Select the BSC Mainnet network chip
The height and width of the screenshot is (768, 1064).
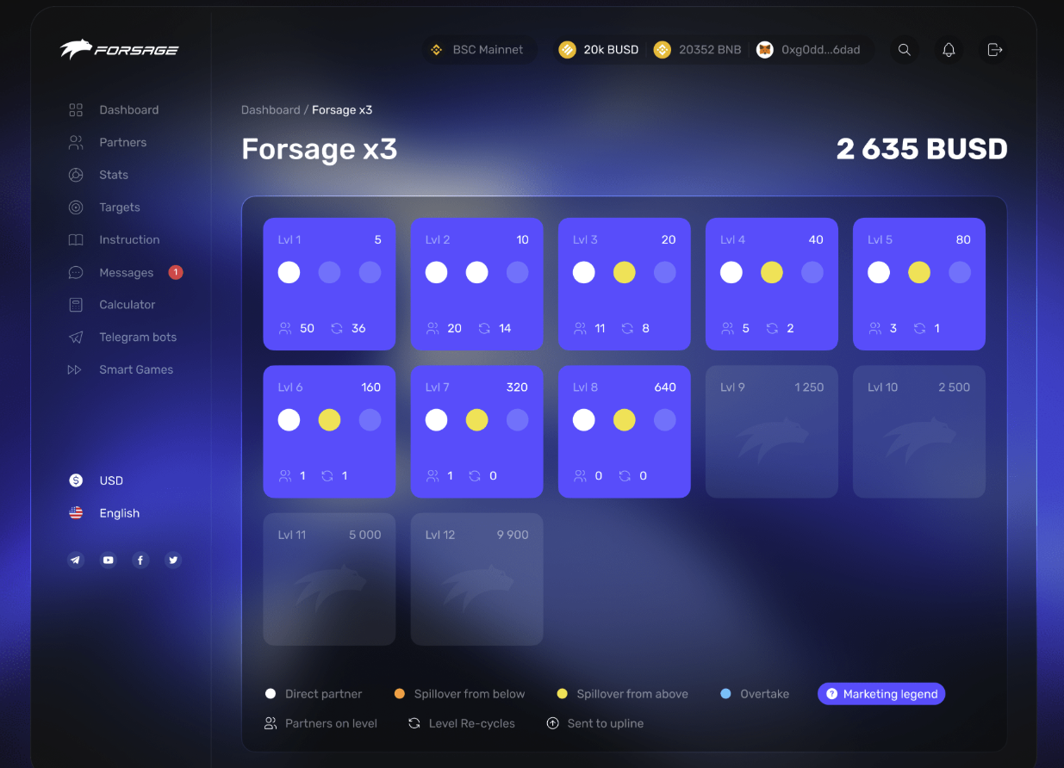point(478,50)
